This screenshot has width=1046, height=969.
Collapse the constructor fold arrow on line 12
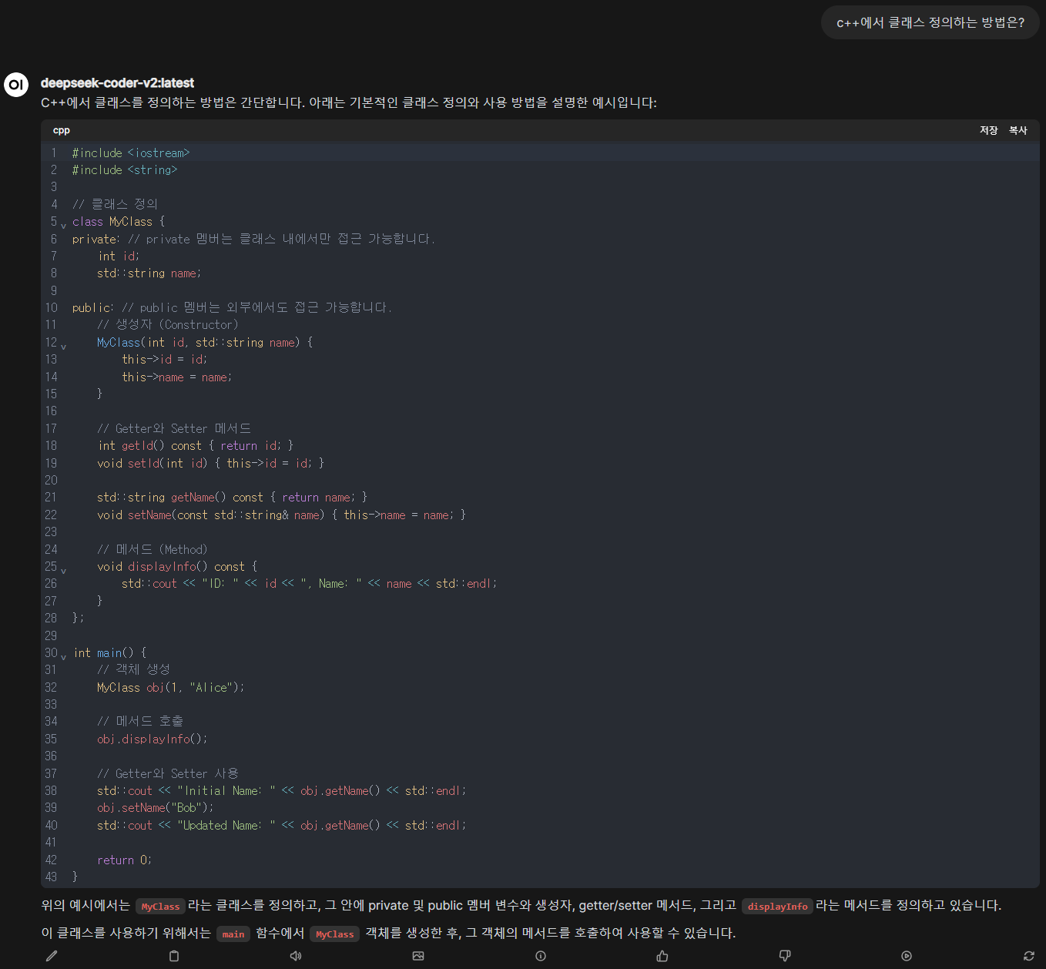(x=63, y=346)
